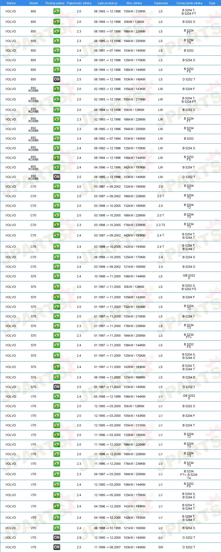Click petrol icon for 850 LS 155kW row
221x552 pixels.
pyautogui.click(x=57, y=12)
